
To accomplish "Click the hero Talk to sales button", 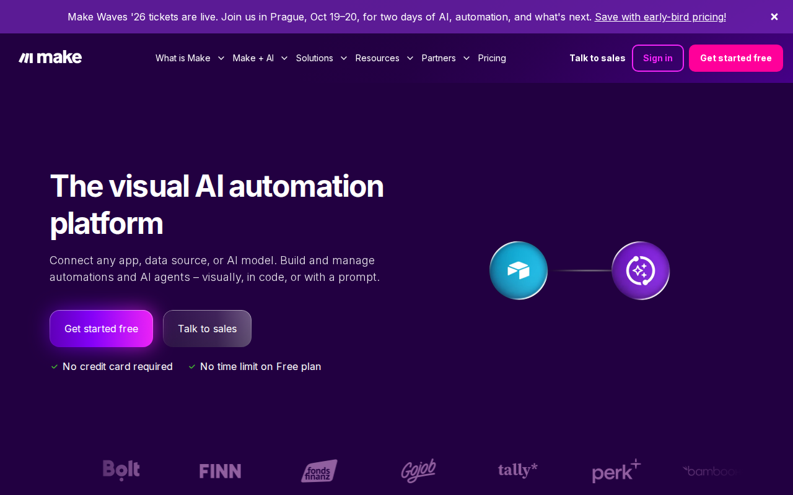I will pyautogui.click(x=207, y=329).
